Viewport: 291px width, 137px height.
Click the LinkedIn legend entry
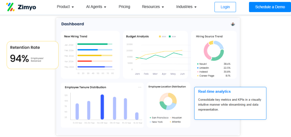tap(203, 68)
